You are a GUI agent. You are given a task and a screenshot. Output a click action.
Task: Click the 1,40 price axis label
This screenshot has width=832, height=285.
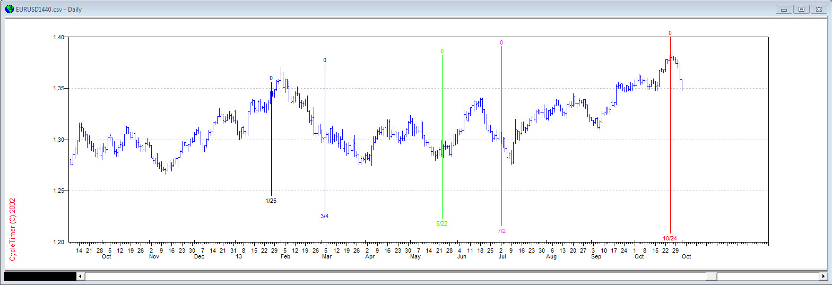(58, 37)
